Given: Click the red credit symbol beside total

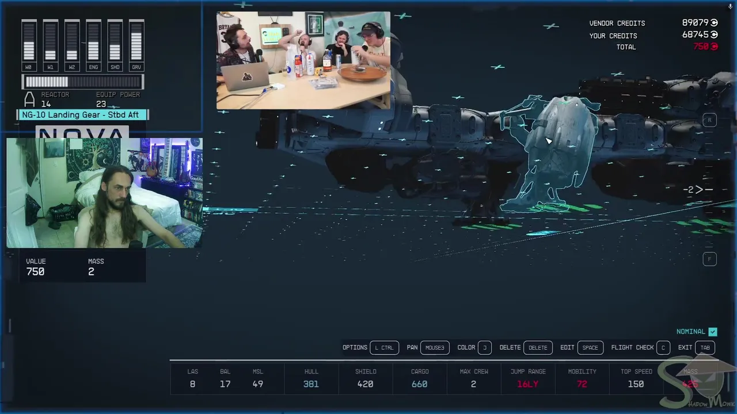Looking at the screenshot, I should pyautogui.click(x=715, y=47).
